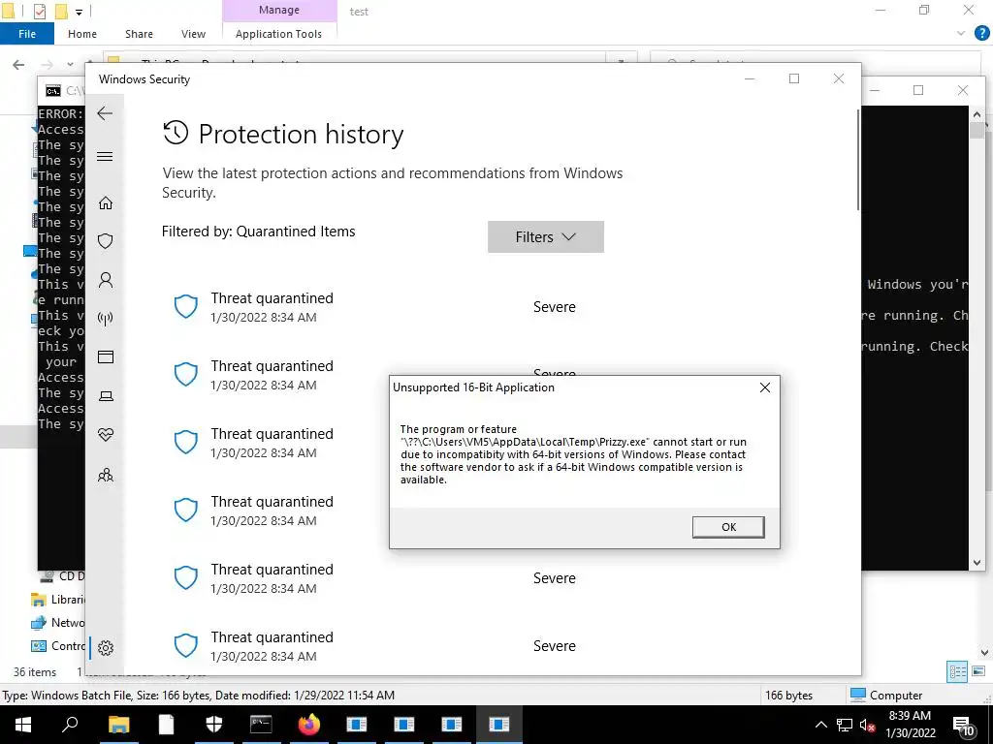This screenshot has width=993, height=744.
Task: Switch to details view in File Explorer
Action: pyautogui.click(x=957, y=672)
